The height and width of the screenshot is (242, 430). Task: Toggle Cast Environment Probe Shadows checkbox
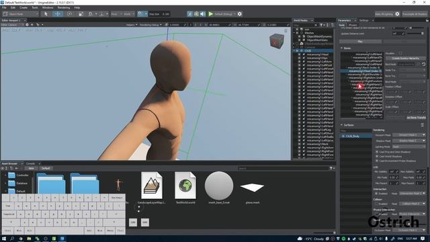377,161
